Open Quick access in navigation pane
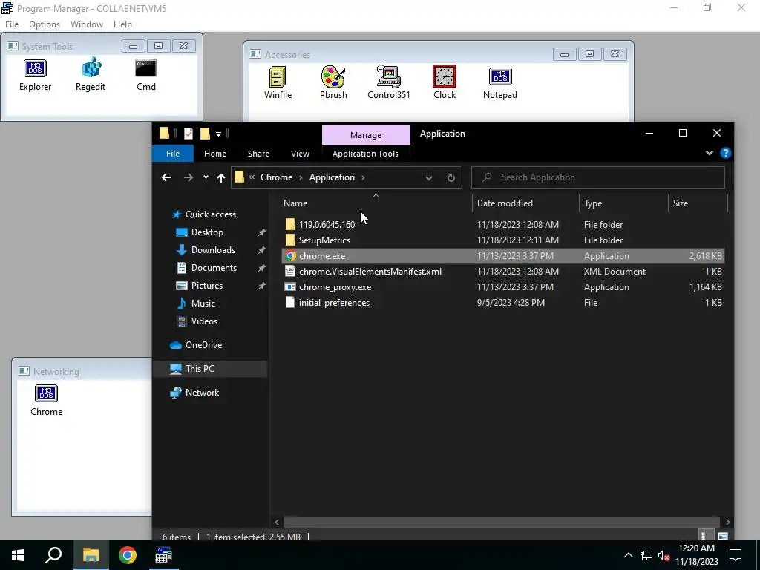Viewport: 760px width, 570px height. coord(210,214)
